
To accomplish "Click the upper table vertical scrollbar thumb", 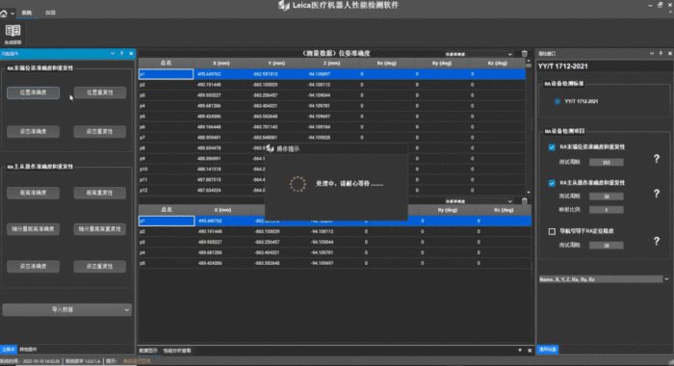I will (529, 65).
